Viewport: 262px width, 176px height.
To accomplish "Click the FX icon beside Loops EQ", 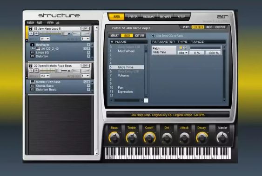I will (33, 52).
